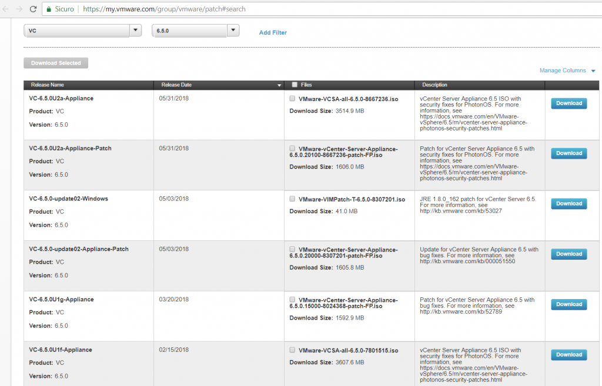Image resolution: width=602 pixels, height=386 pixels.
Task: Download the VC-6.5.0U2a-Appliance release
Action: pyautogui.click(x=569, y=103)
